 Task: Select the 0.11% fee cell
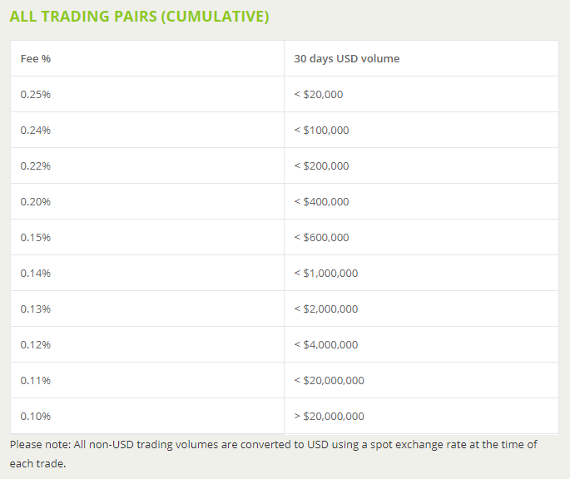pyautogui.click(x=36, y=381)
